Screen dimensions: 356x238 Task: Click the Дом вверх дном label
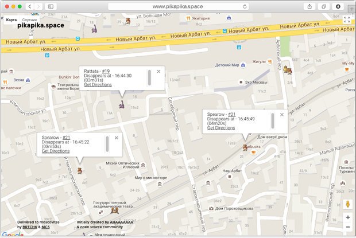(272, 137)
